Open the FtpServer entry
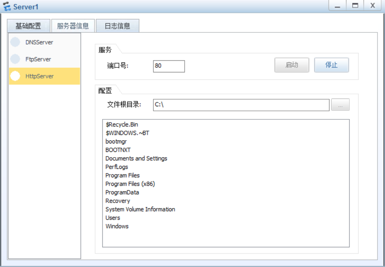 pyautogui.click(x=45, y=59)
